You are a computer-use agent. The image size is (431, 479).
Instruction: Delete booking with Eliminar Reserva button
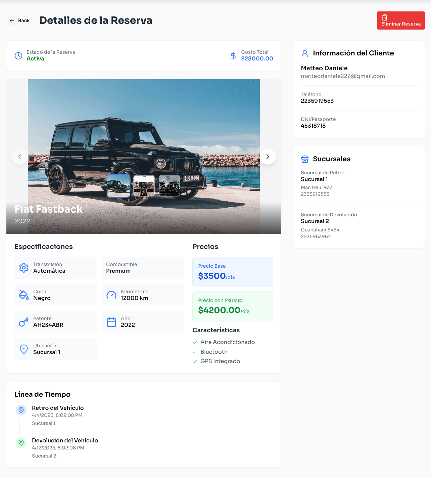pyautogui.click(x=401, y=20)
